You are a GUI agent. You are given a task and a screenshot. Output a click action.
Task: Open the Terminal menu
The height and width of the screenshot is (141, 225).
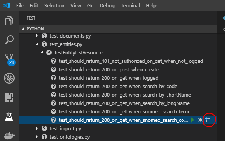[x=130, y=6]
